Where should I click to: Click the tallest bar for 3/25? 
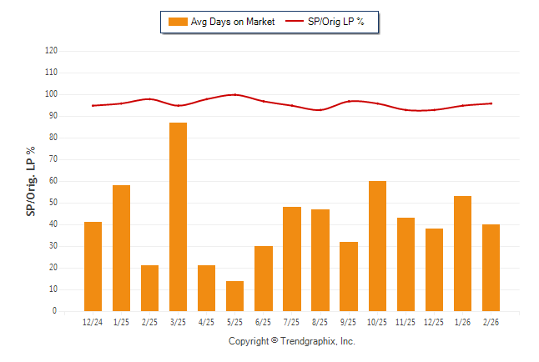tap(178, 217)
